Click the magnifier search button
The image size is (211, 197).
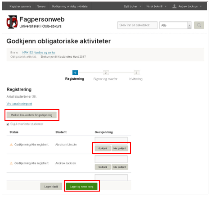coord(199,25)
